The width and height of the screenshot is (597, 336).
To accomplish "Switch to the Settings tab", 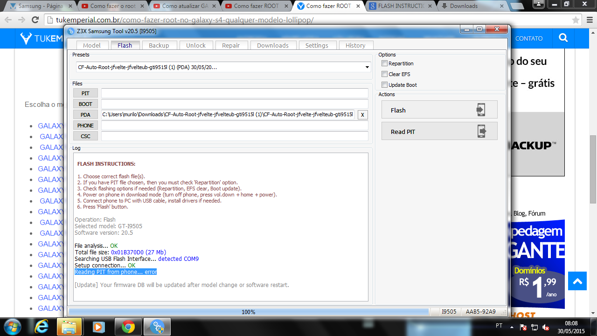I will tap(317, 45).
